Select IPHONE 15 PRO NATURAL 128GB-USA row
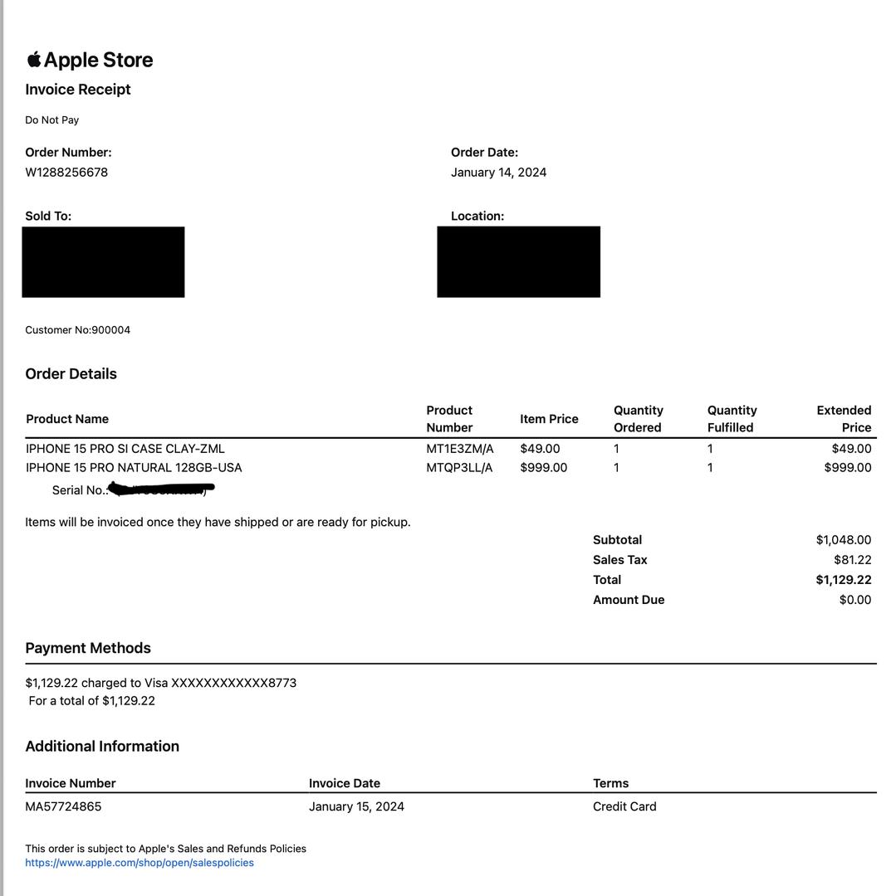The height and width of the screenshot is (896, 891). pos(449,467)
